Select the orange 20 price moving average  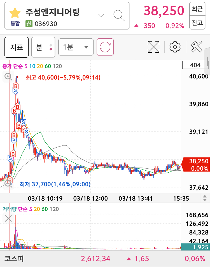pos(40,66)
